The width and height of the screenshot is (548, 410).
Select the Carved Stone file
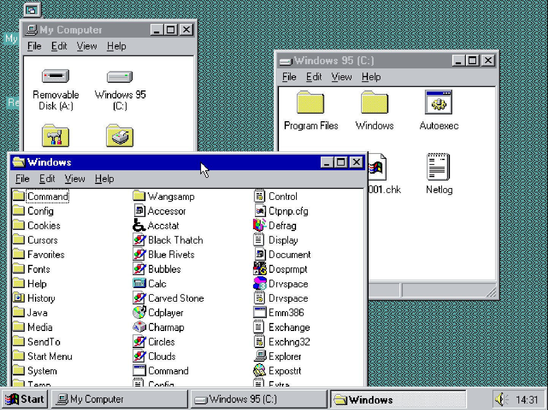coord(168,298)
